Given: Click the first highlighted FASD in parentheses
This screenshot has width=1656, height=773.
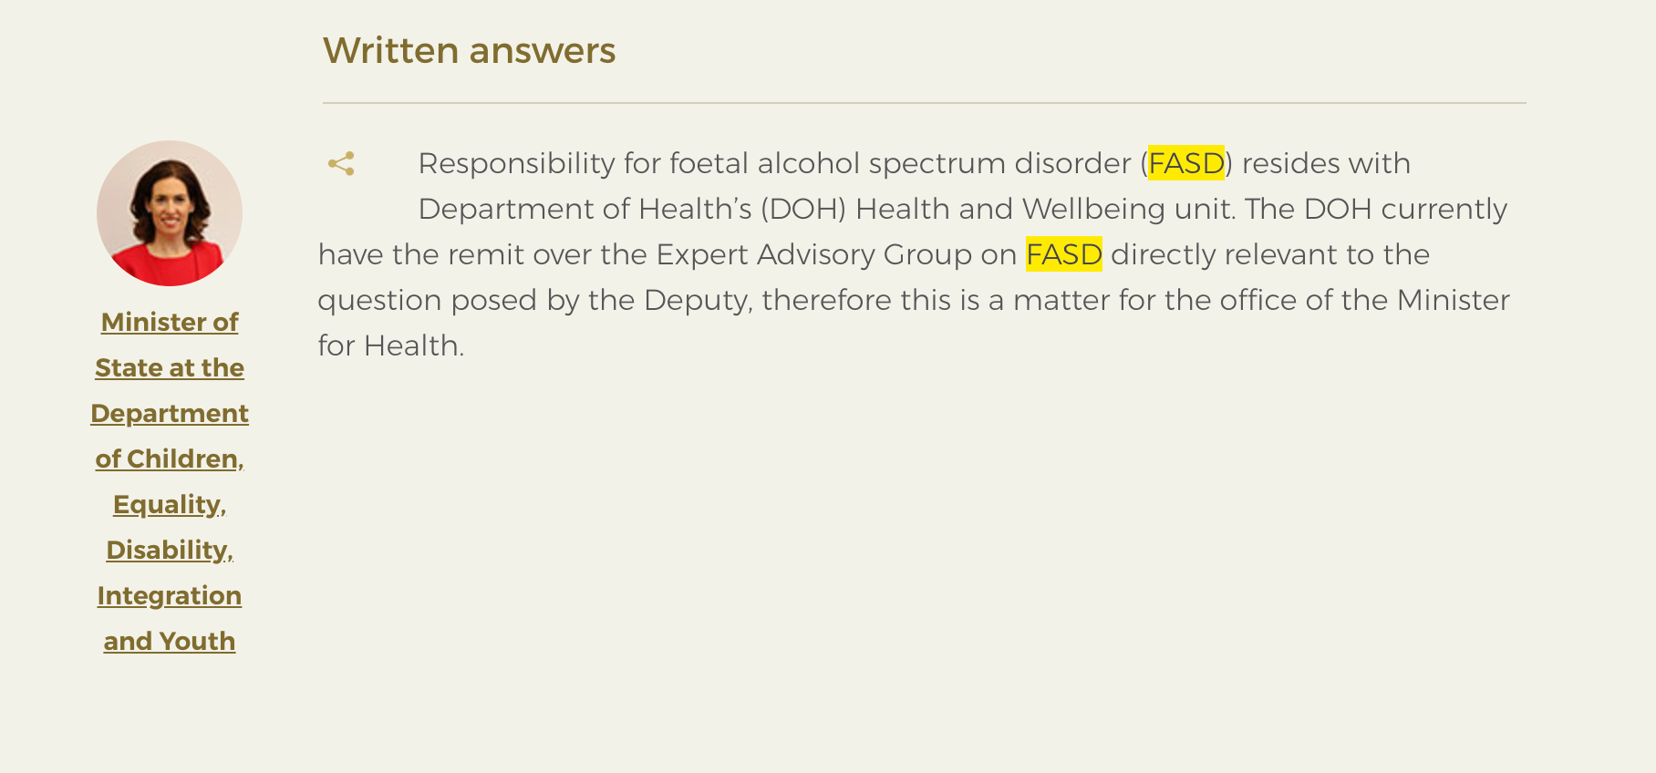Looking at the screenshot, I should (x=1186, y=163).
